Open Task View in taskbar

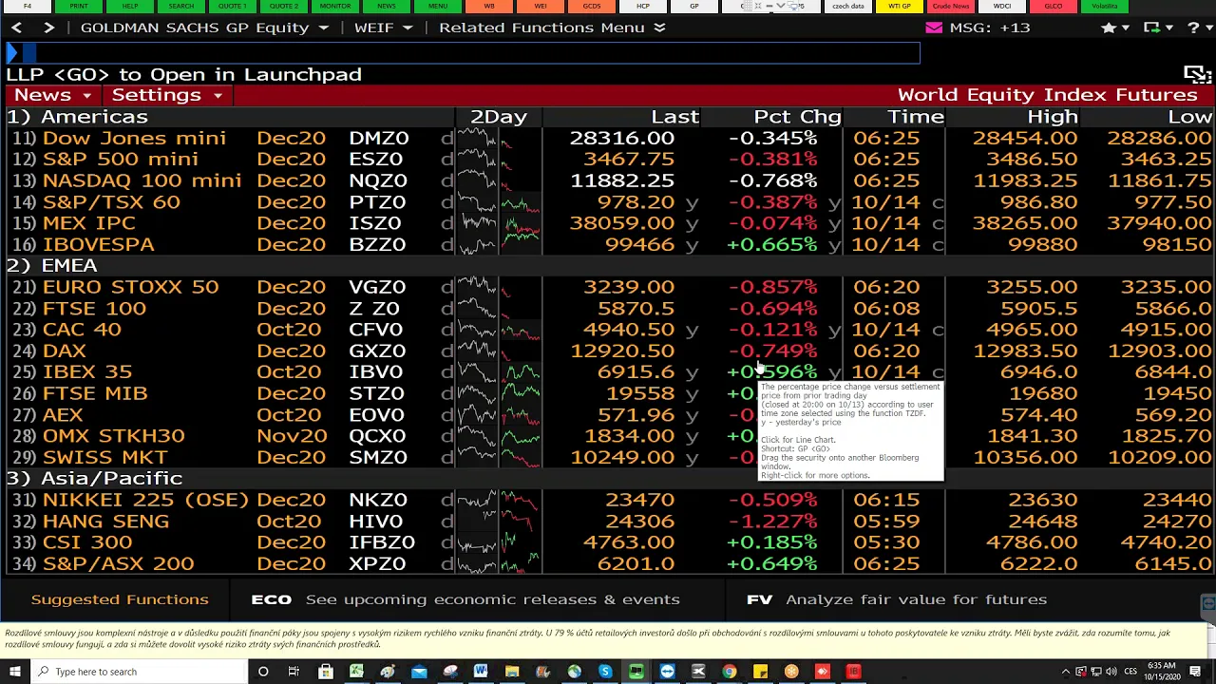[294, 672]
